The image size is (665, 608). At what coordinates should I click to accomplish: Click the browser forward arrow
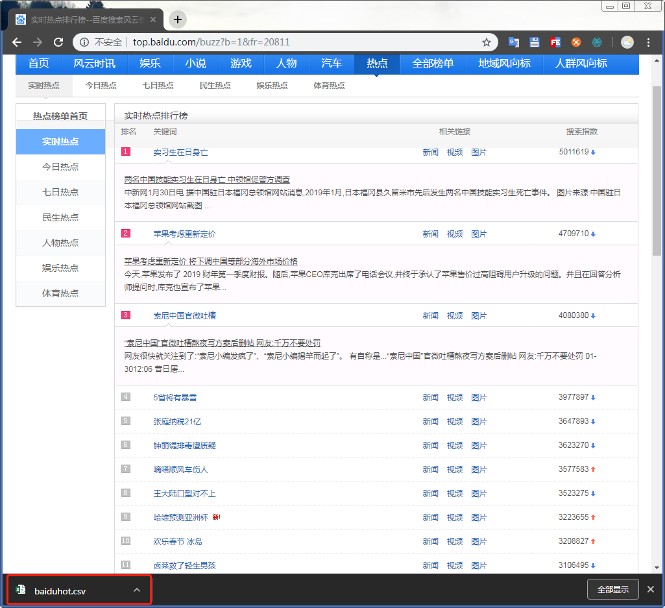38,42
